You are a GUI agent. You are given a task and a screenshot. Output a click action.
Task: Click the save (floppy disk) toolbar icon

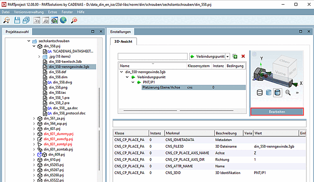point(17,20)
